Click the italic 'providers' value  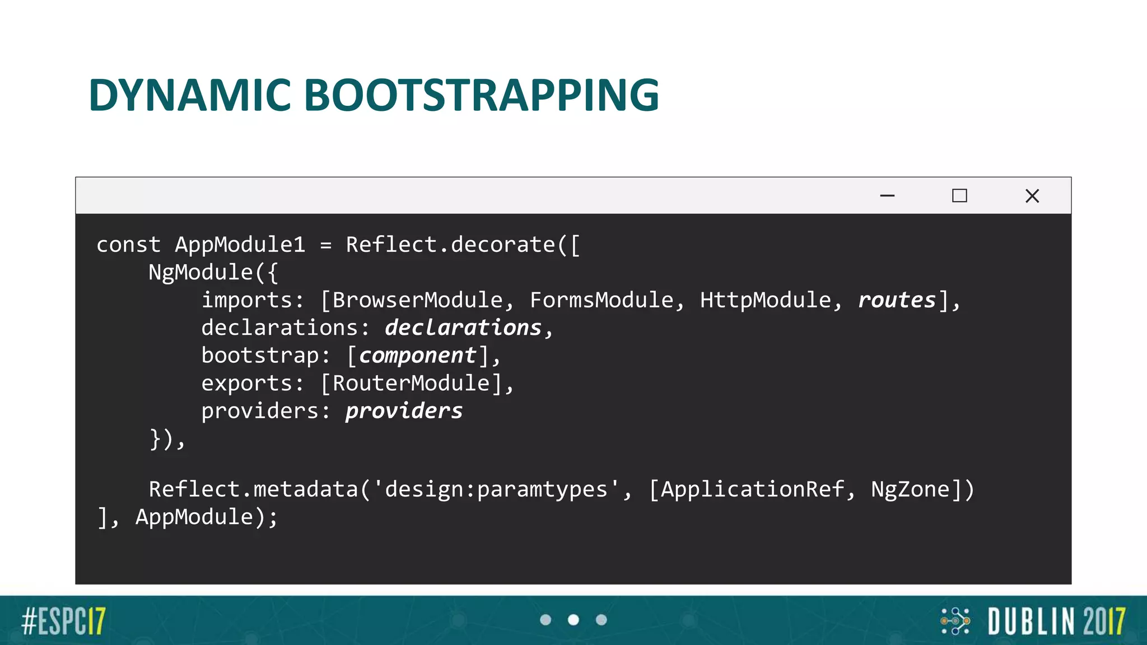(x=404, y=412)
